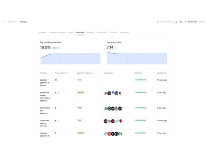Open 'generative engine optimization agencies' prompt
The image size is (208, 156).
pyautogui.click(x=45, y=97)
